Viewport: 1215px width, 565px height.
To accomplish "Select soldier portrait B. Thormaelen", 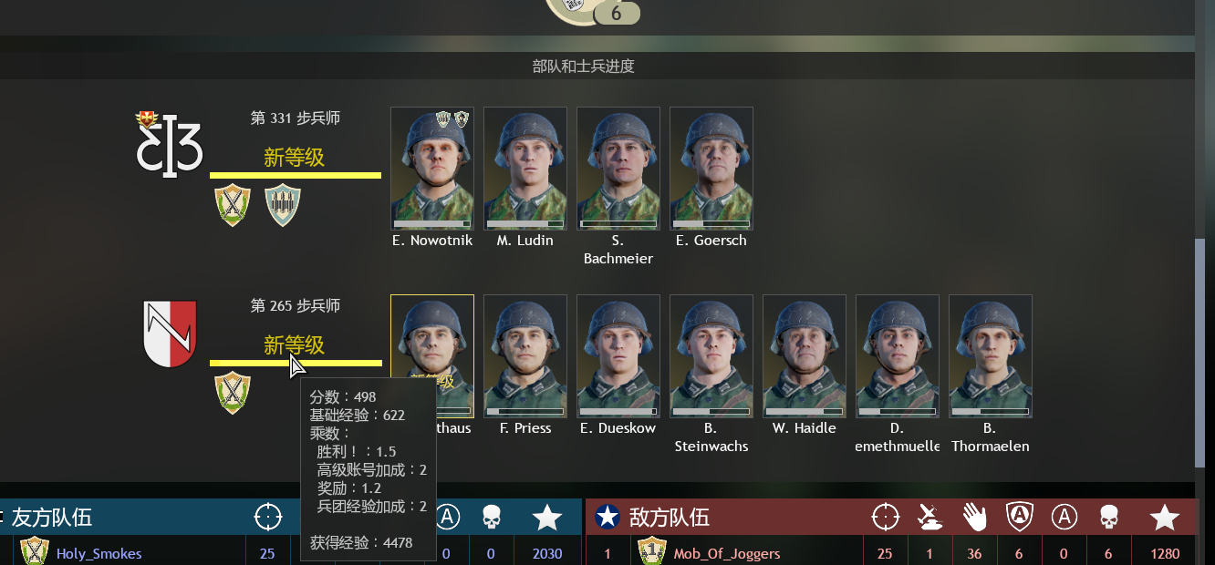I will [991, 356].
